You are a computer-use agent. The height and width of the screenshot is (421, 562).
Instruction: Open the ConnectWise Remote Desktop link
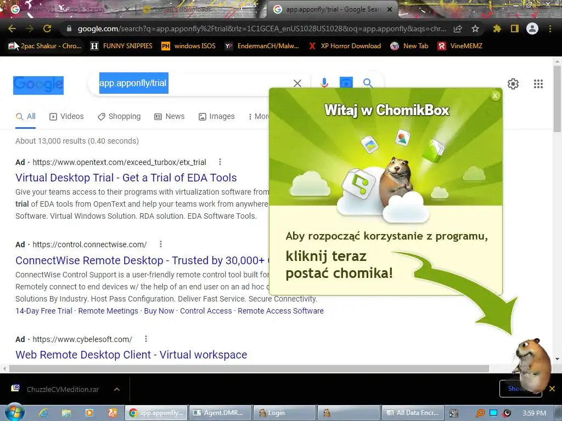(x=142, y=260)
